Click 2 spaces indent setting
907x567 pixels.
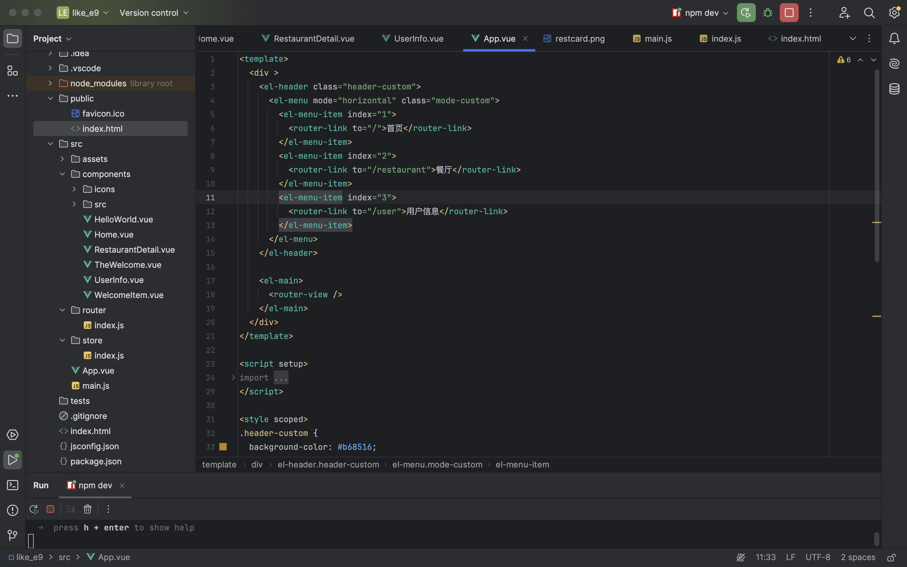[858, 557]
